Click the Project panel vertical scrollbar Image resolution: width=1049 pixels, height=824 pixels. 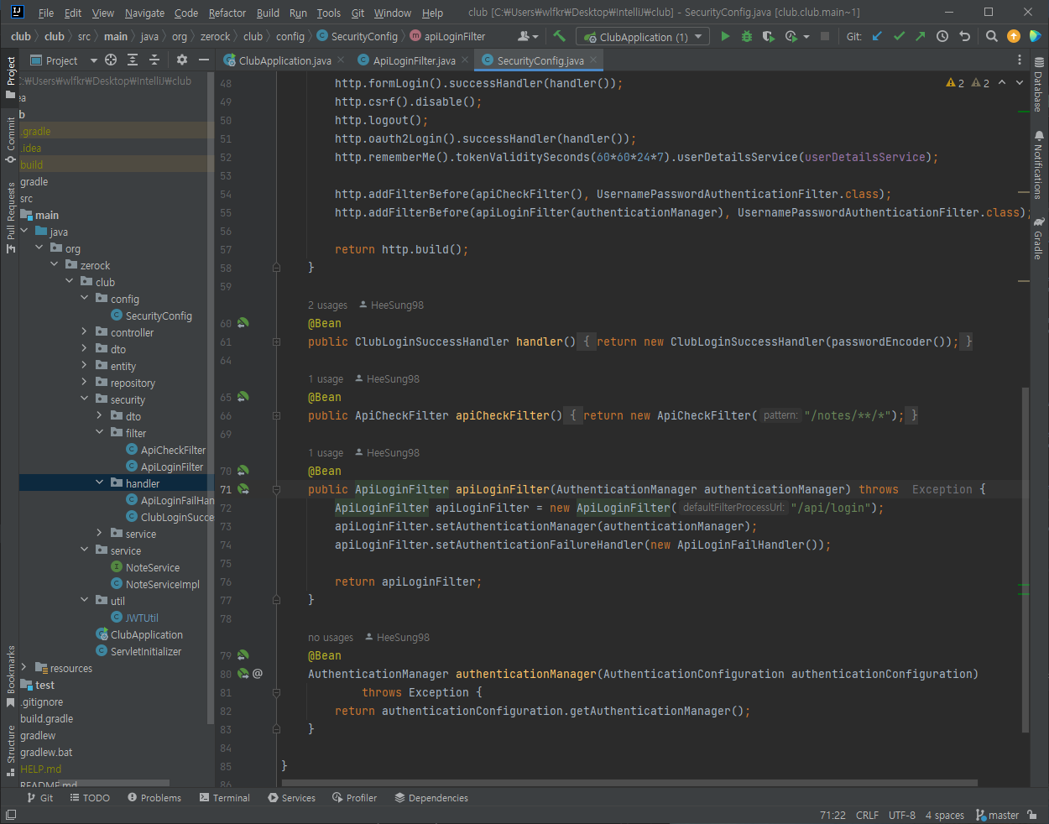click(211, 399)
